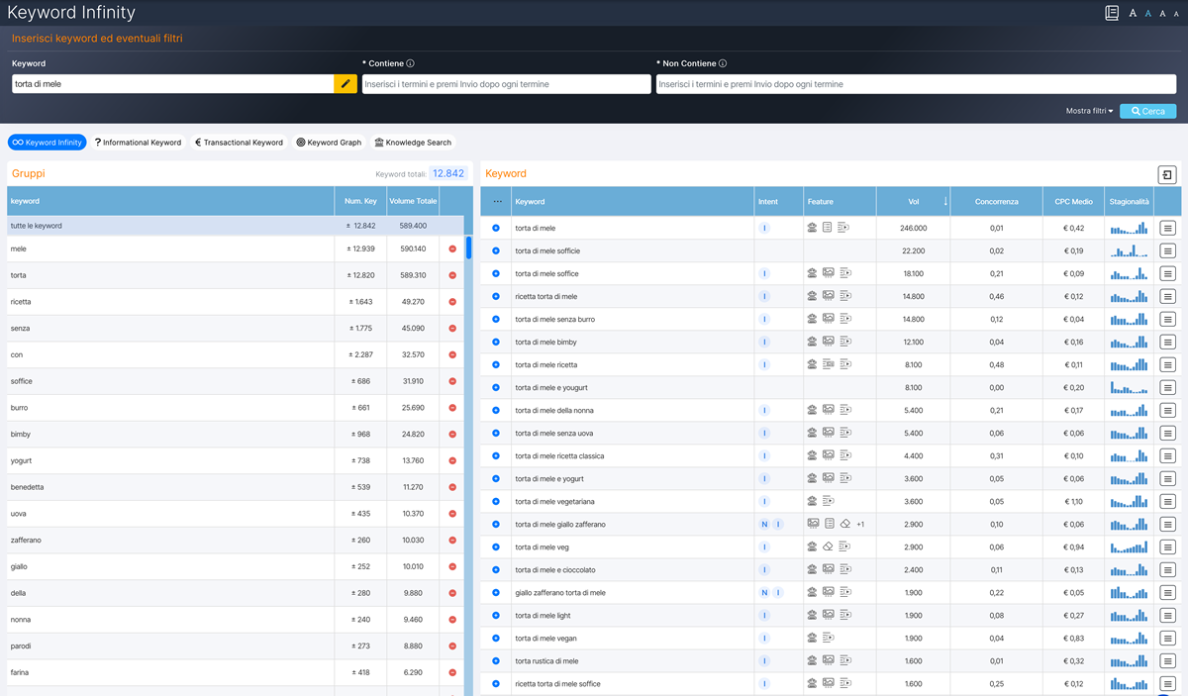1188x696 pixels.
Task: Click the yellow pencil edit keyword button
Action: point(346,84)
